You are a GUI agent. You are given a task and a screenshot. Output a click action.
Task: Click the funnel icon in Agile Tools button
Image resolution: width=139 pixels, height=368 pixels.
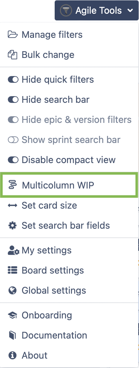coord(66,11)
